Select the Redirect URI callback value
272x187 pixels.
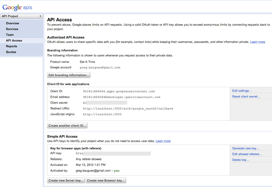click(128, 109)
